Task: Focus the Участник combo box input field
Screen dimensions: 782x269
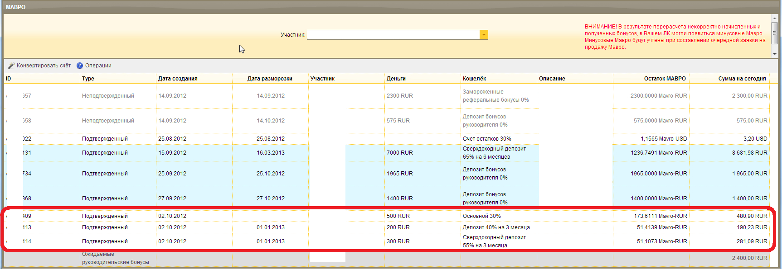Action: 393,35
